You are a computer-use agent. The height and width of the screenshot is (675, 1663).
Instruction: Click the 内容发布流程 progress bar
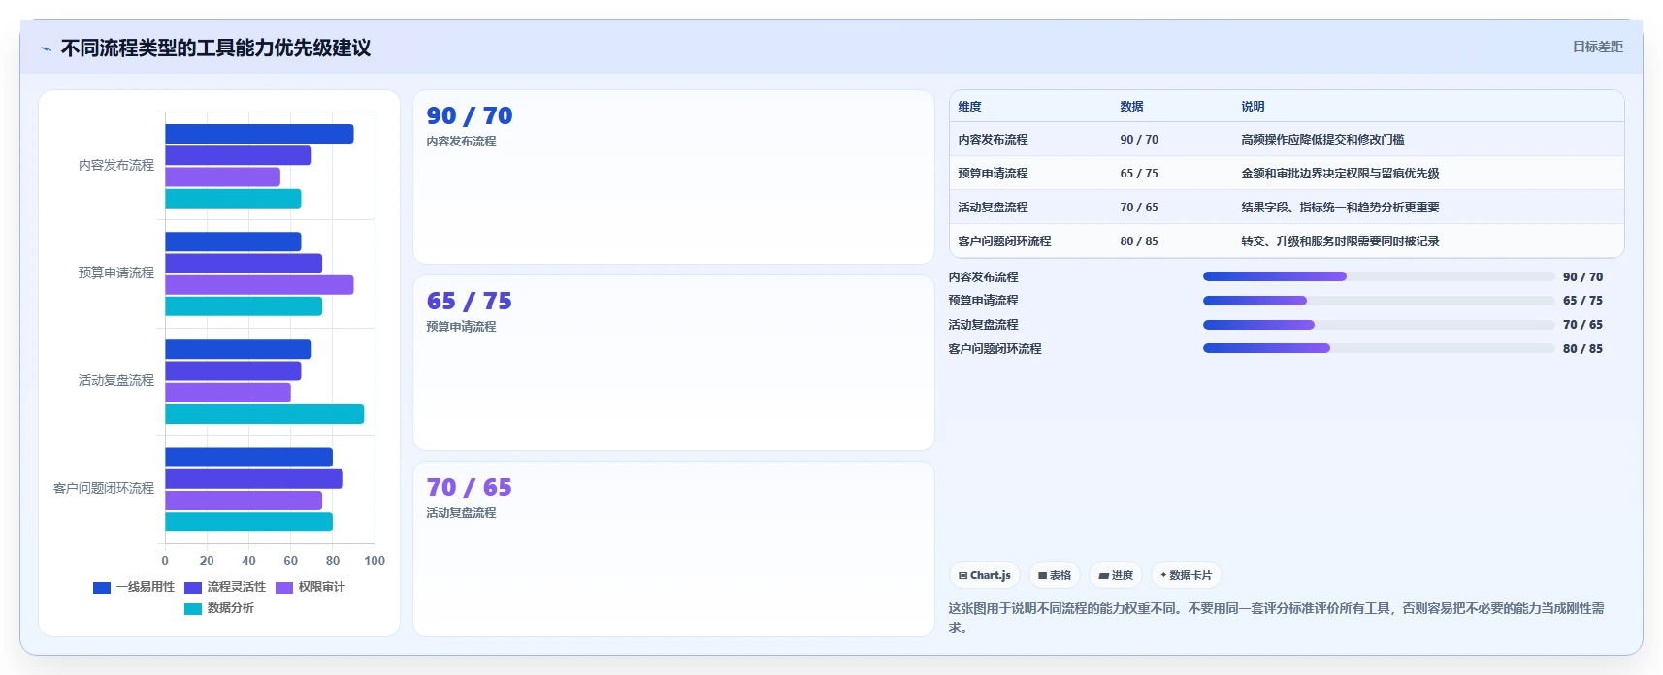tap(1379, 276)
